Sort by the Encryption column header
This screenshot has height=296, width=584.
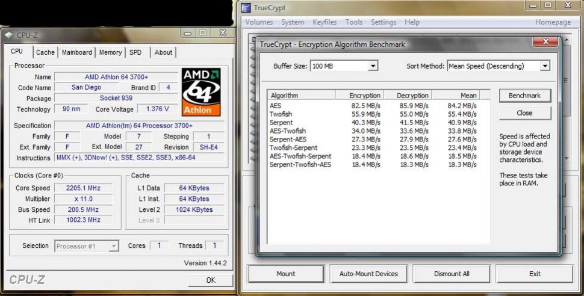359,95
